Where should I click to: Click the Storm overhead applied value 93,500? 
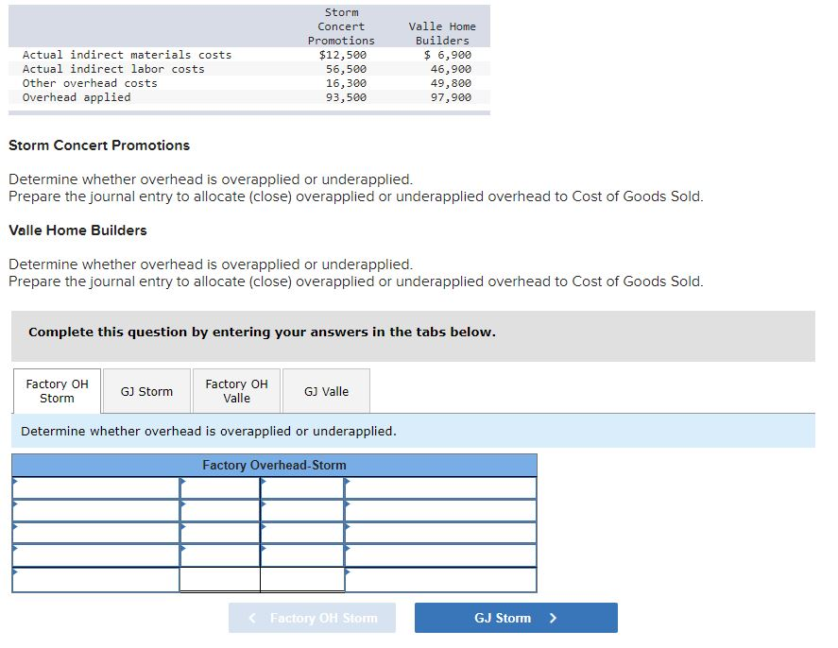pyautogui.click(x=347, y=97)
